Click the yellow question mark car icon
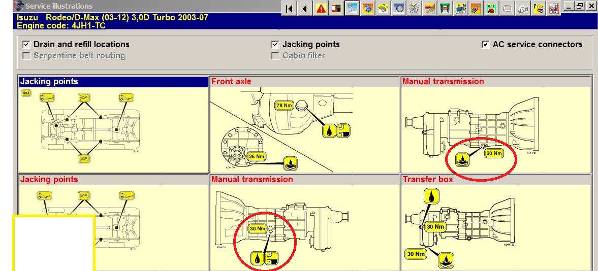This screenshot has height=271, width=598. click(539, 9)
